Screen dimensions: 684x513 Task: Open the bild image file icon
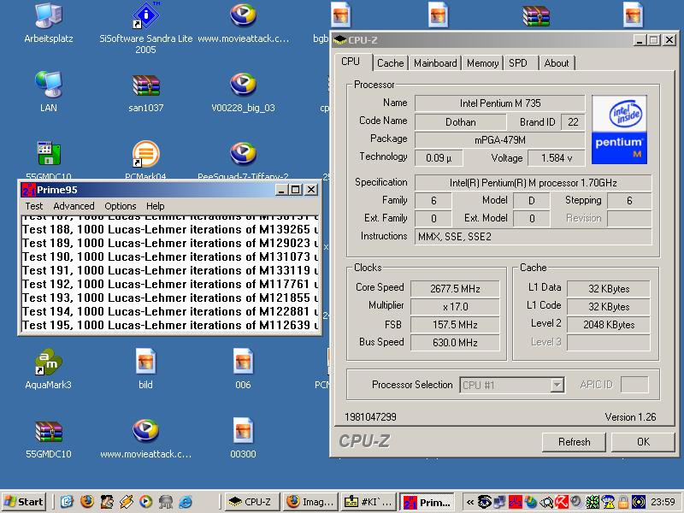(x=145, y=369)
